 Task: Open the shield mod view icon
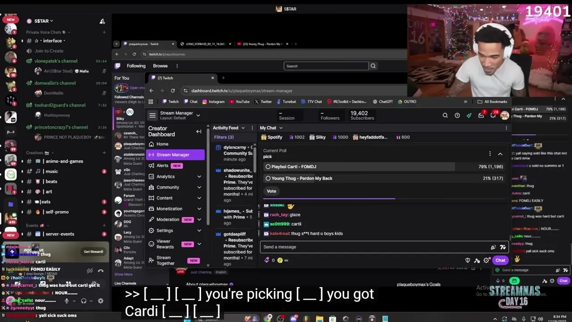click(x=467, y=260)
